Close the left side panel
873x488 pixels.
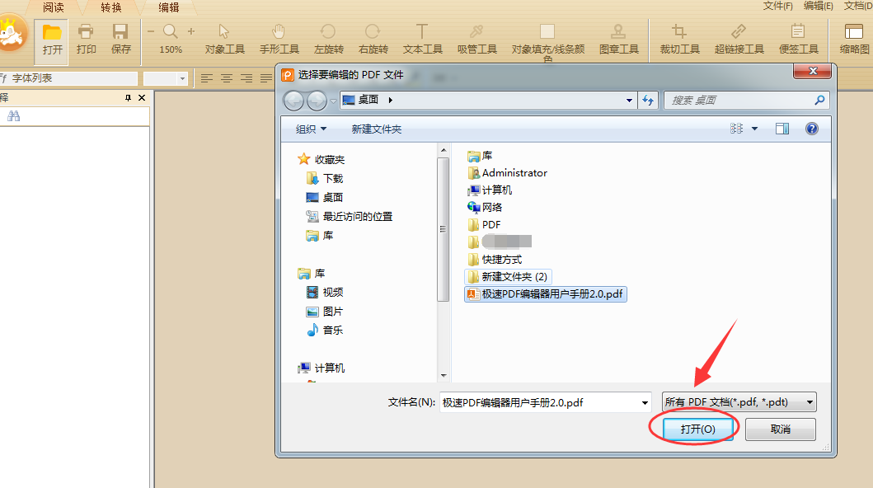click(142, 98)
